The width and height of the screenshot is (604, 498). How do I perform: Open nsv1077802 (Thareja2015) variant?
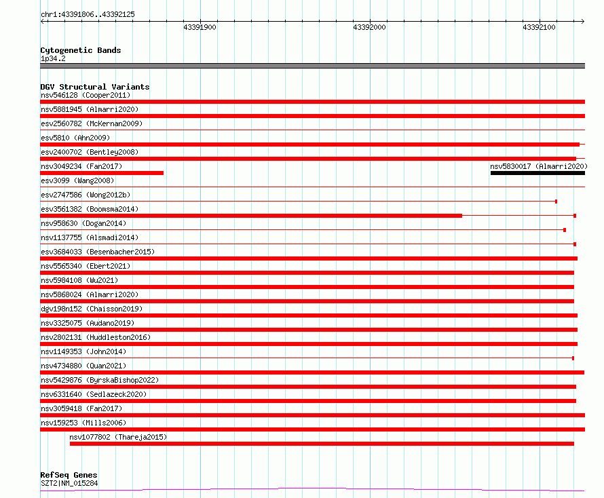pyautogui.click(x=118, y=437)
